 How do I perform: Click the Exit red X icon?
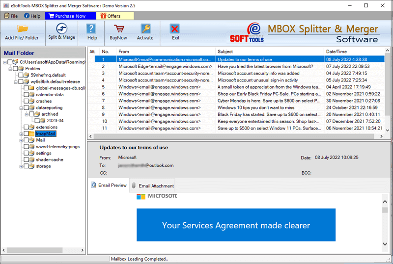175,29
